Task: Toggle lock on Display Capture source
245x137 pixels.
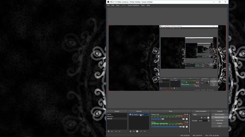Action: 133,115
